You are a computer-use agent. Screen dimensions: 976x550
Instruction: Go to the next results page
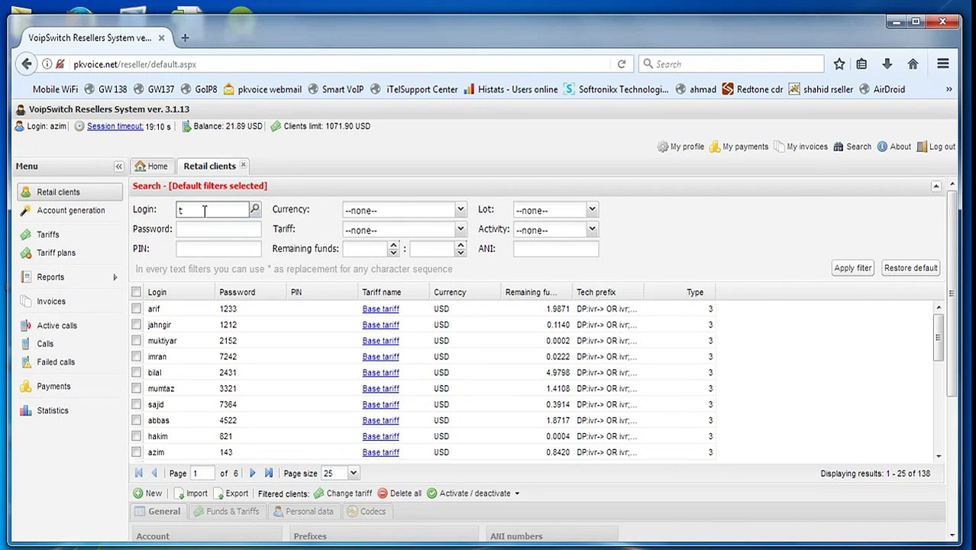pos(253,474)
